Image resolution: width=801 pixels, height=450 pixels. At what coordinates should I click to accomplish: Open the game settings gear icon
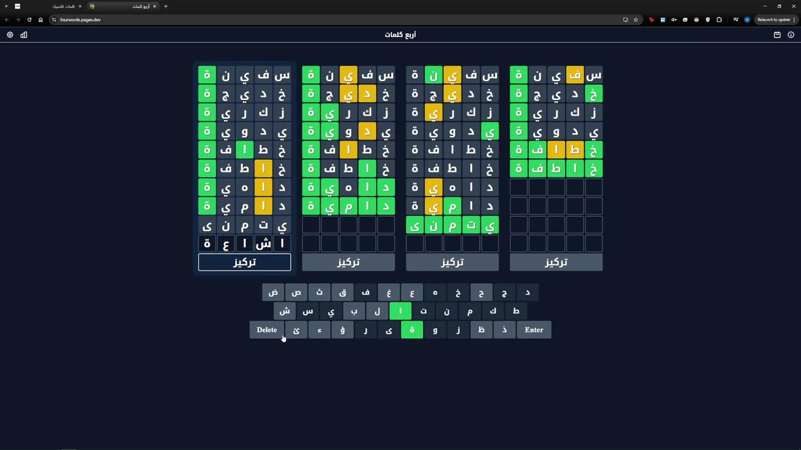pos(10,35)
